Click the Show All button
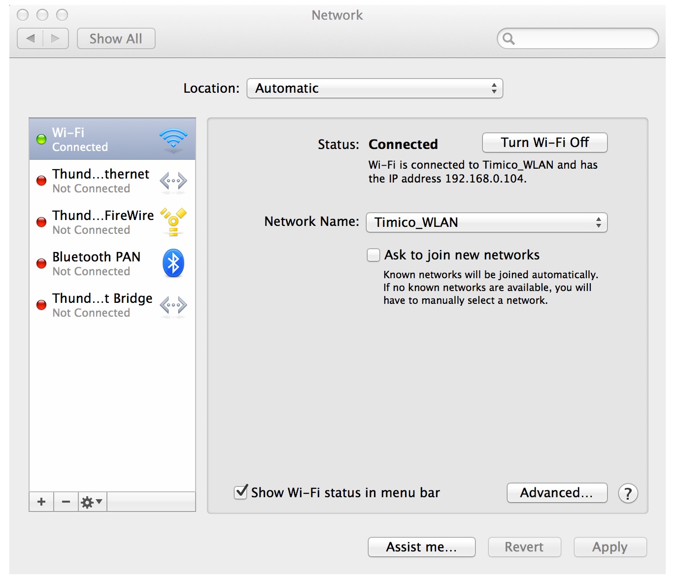The image size is (678, 586). coord(116,38)
